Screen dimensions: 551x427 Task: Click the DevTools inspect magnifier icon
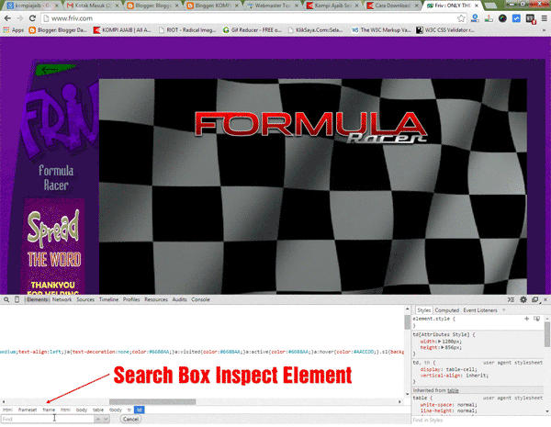pyautogui.click(x=6, y=299)
